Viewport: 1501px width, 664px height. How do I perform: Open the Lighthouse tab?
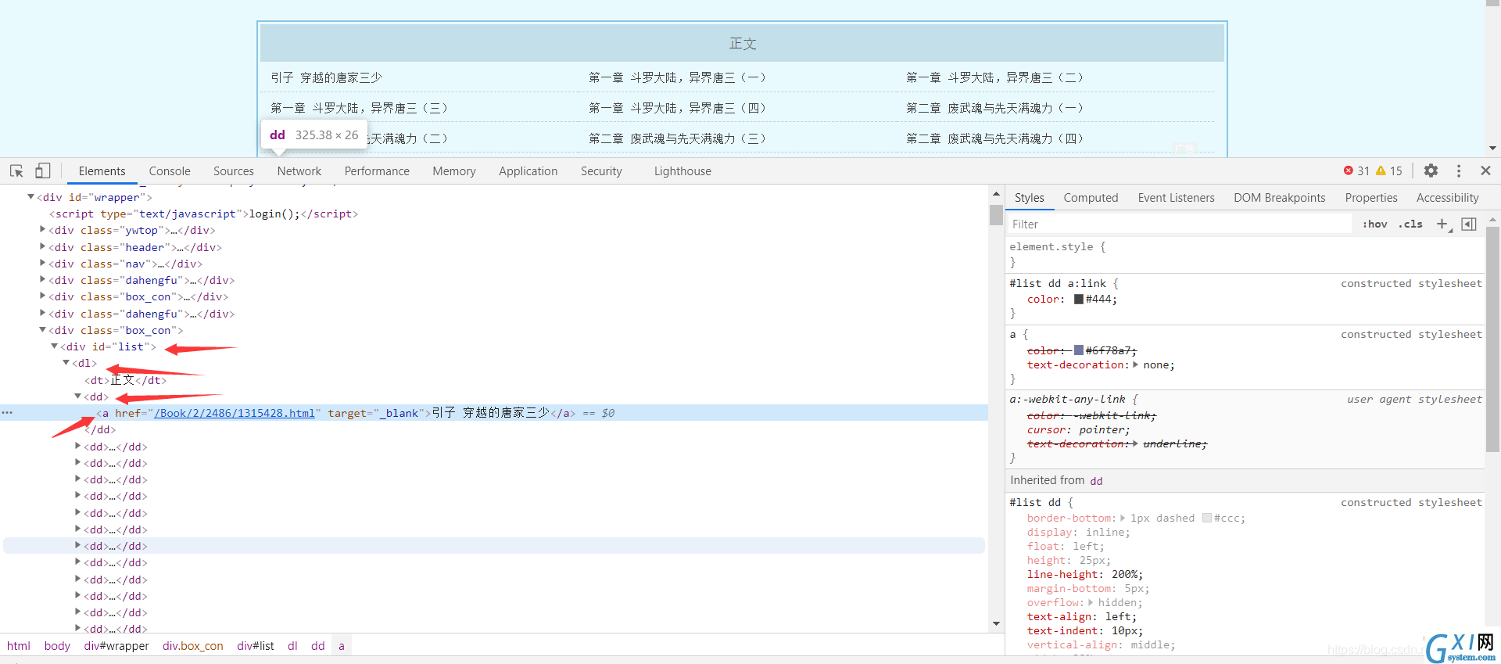[x=682, y=171]
